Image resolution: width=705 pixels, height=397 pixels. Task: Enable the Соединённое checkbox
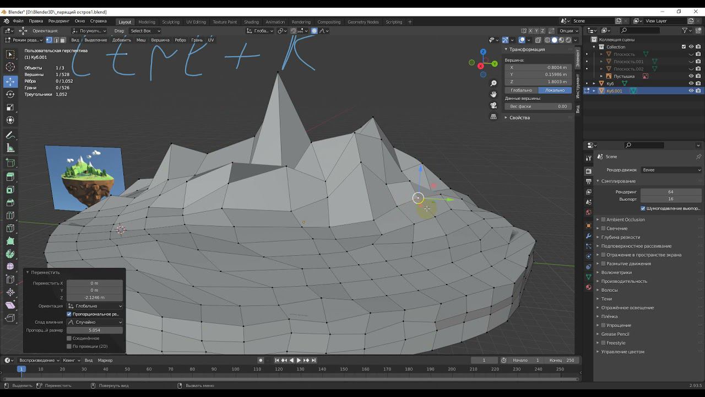coord(69,338)
